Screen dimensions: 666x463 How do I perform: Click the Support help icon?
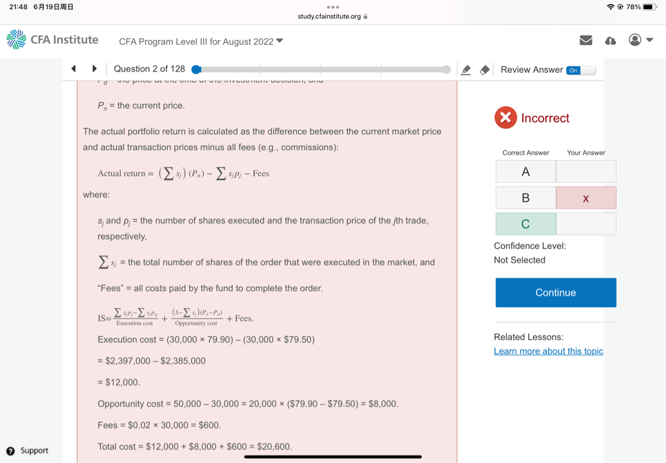tap(10, 451)
